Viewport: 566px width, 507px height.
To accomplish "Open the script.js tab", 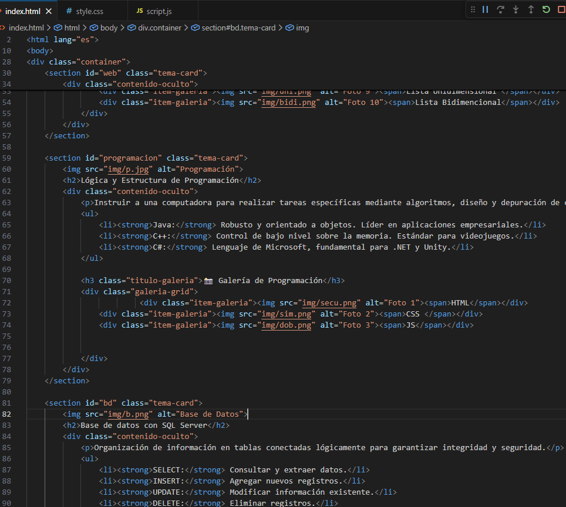I will [159, 11].
